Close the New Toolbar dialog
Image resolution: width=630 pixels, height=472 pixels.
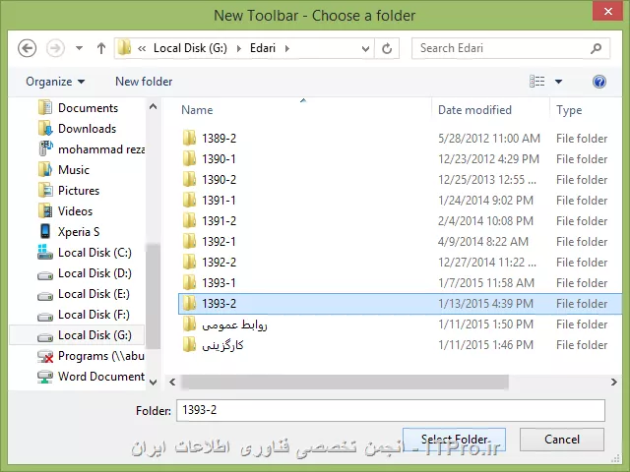tap(608, 11)
